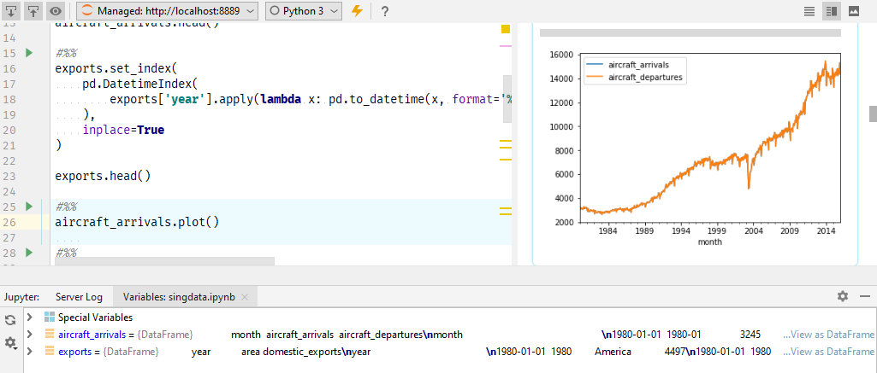
Task: Select the aircraft_arrivals variable name
Action: (93, 335)
